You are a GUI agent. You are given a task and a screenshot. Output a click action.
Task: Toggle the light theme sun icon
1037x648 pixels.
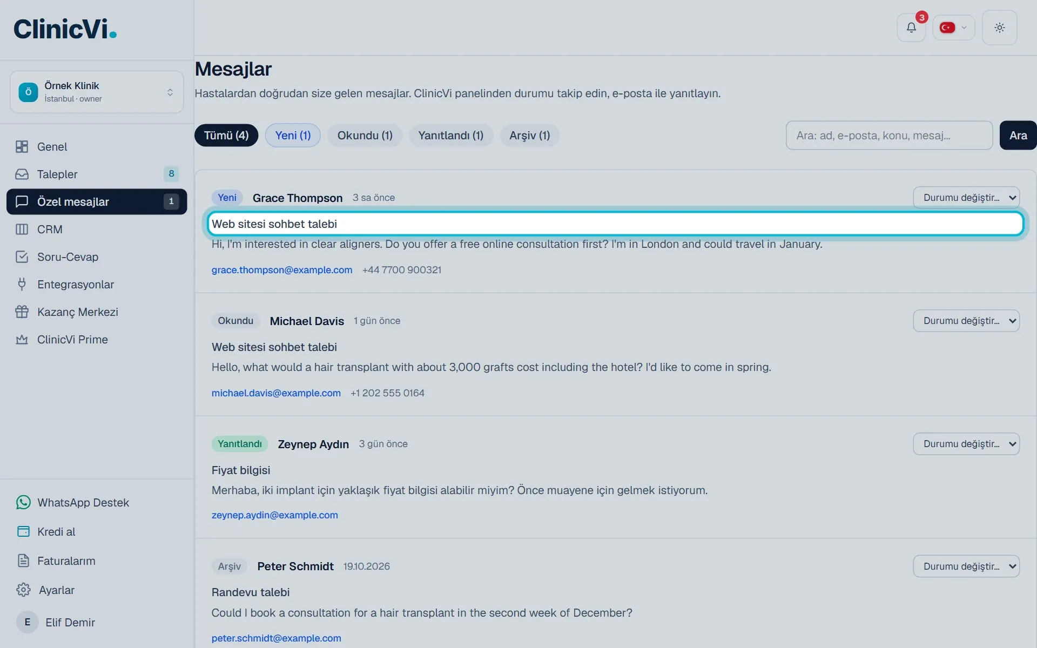click(999, 28)
